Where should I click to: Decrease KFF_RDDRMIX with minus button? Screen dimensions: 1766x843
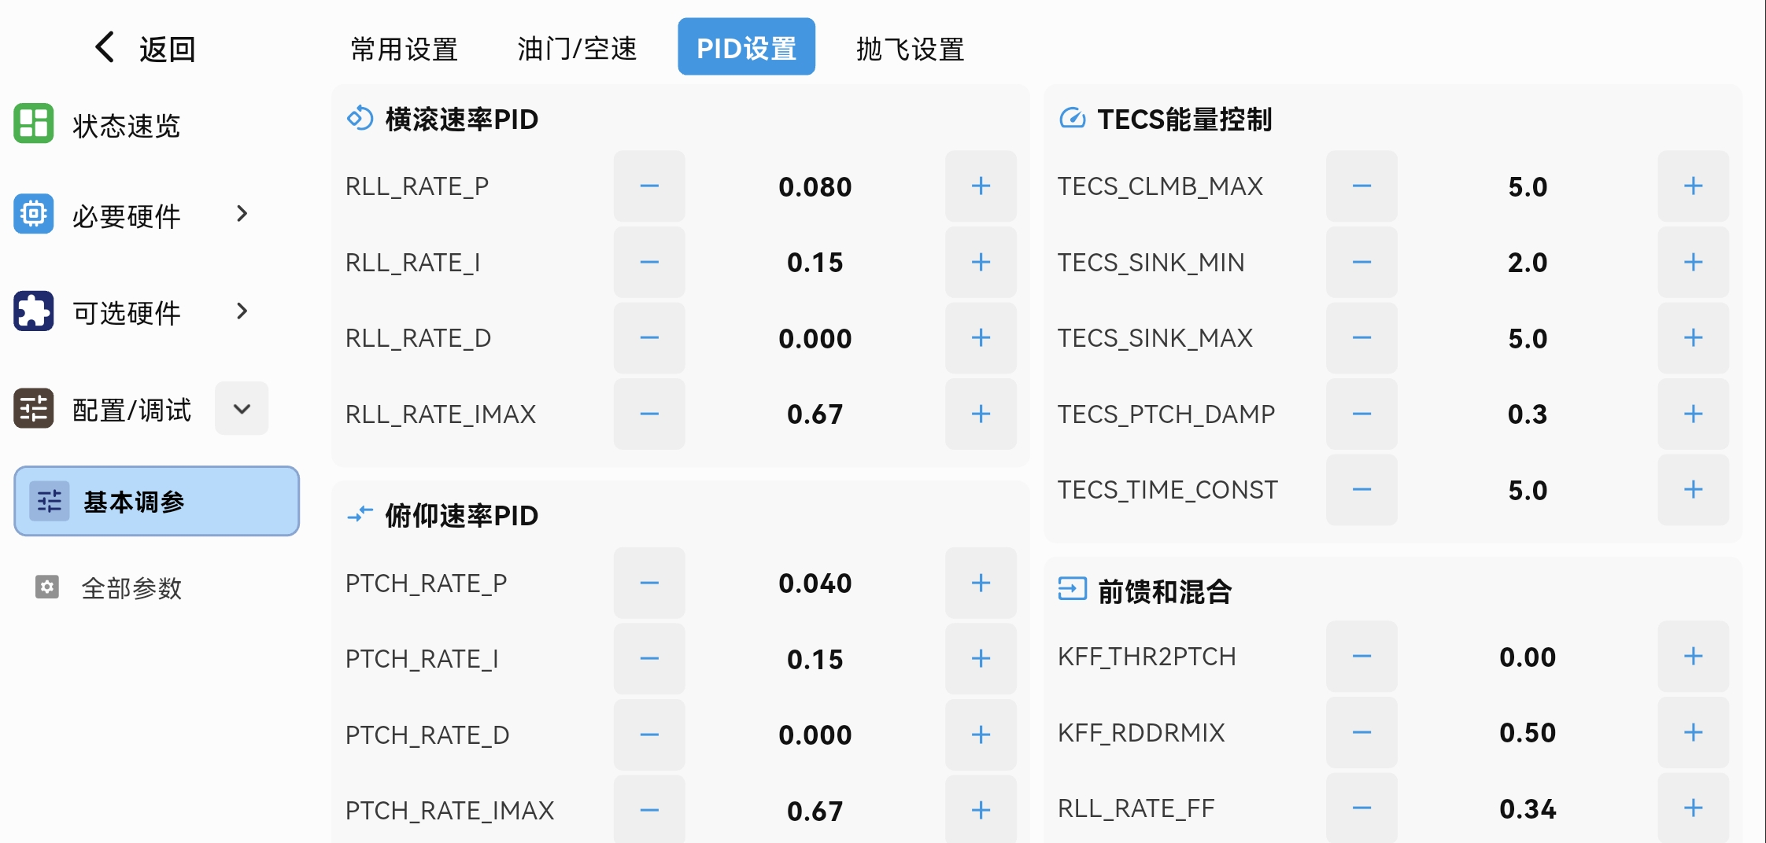pyautogui.click(x=1361, y=733)
